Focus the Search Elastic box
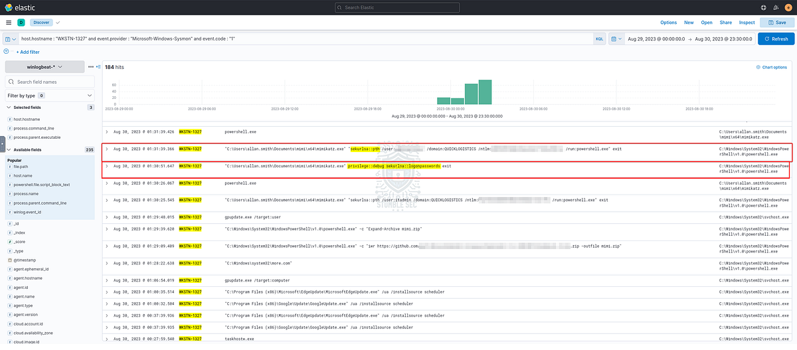 coord(398,7)
